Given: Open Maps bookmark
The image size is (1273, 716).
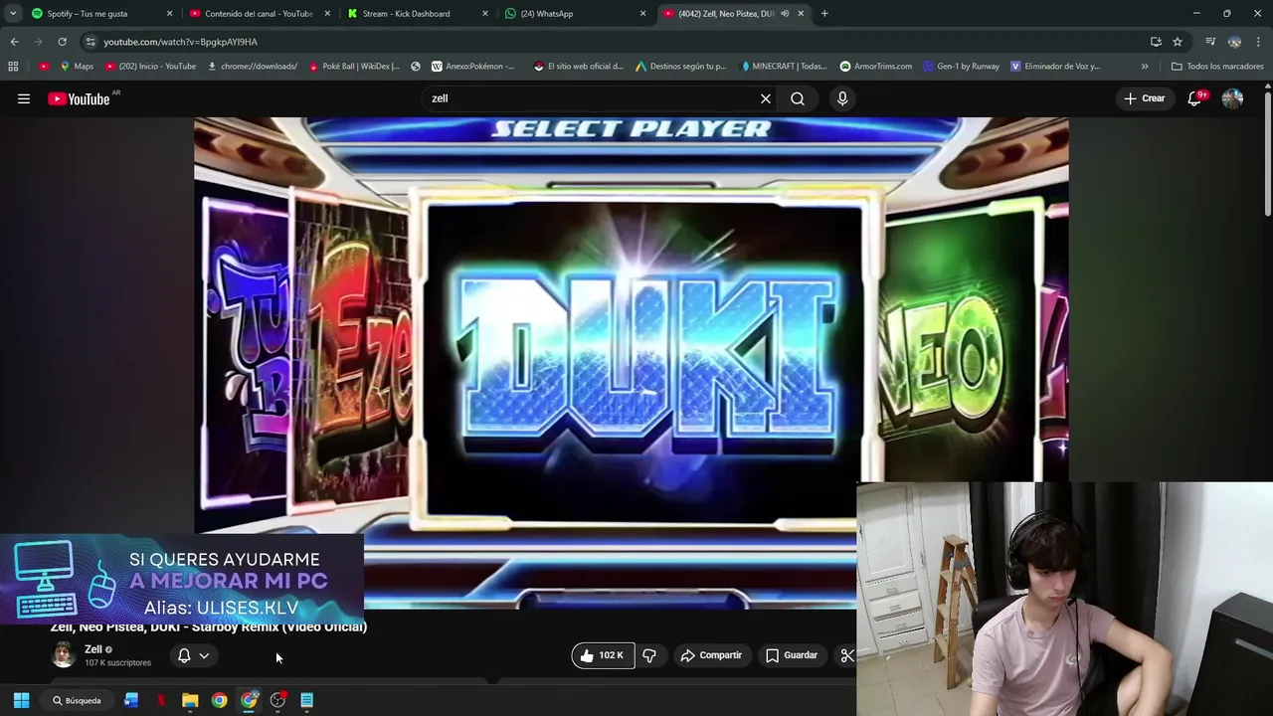Looking at the screenshot, I should click(77, 67).
